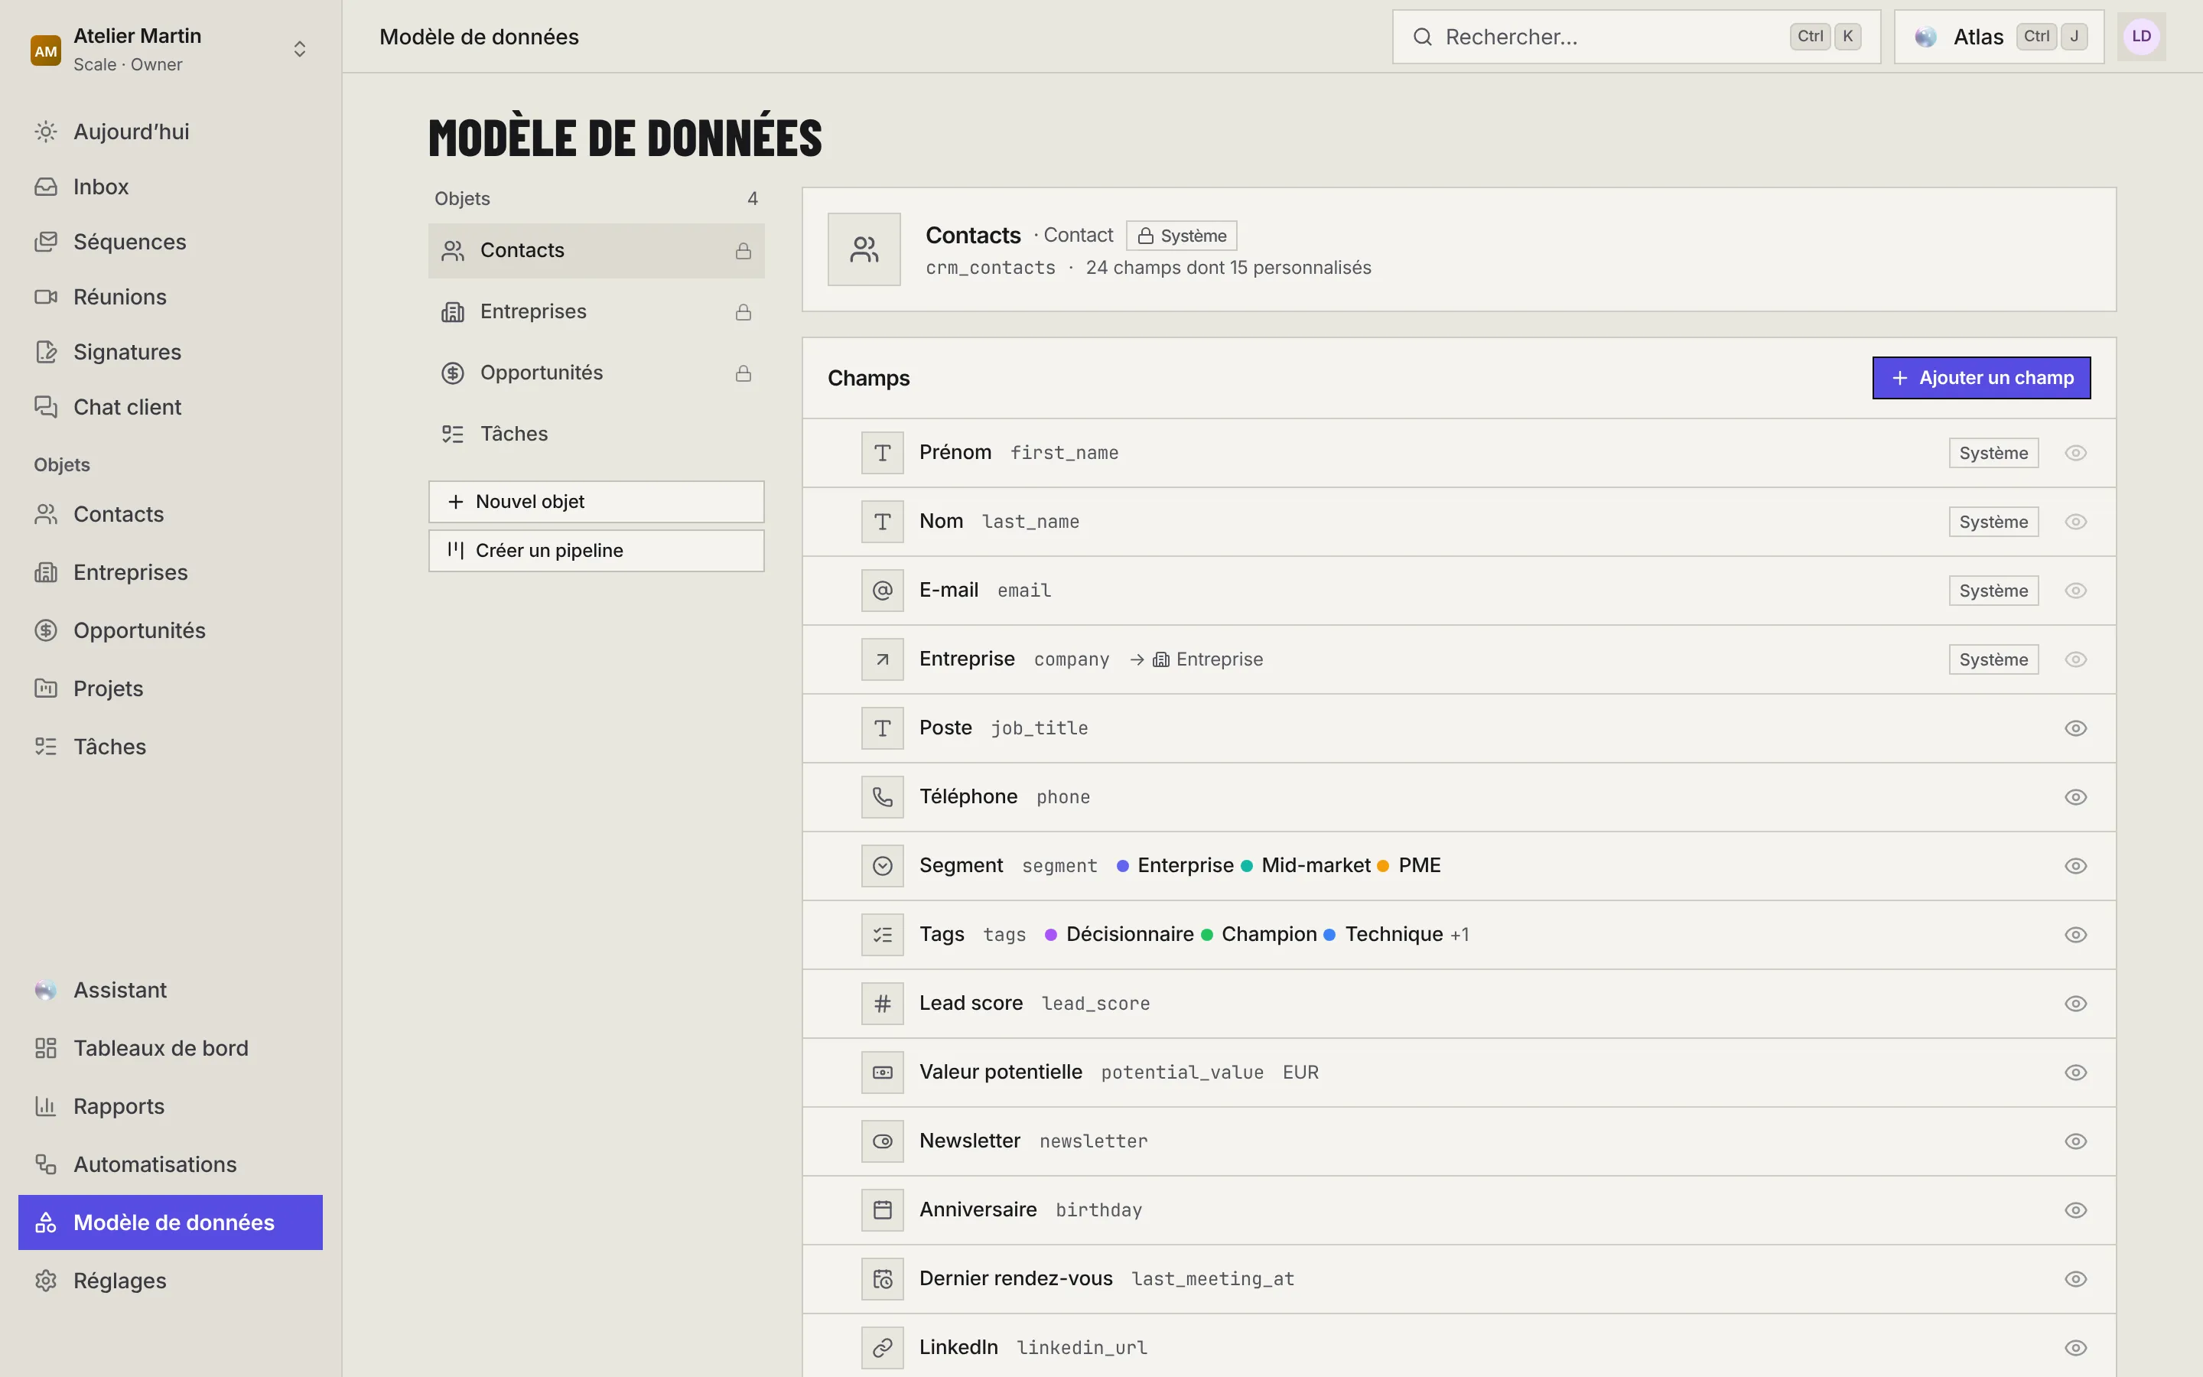This screenshot has height=1377, width=2203.
Task: Click the LD user avatar
Action: point(2141,37)
